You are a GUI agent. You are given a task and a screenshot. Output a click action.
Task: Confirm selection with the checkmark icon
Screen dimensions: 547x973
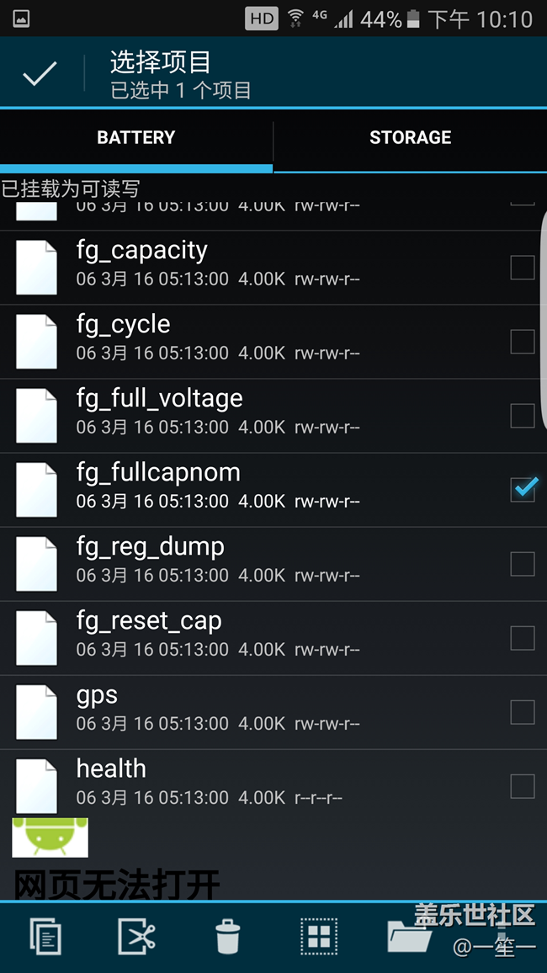[40, 75]
